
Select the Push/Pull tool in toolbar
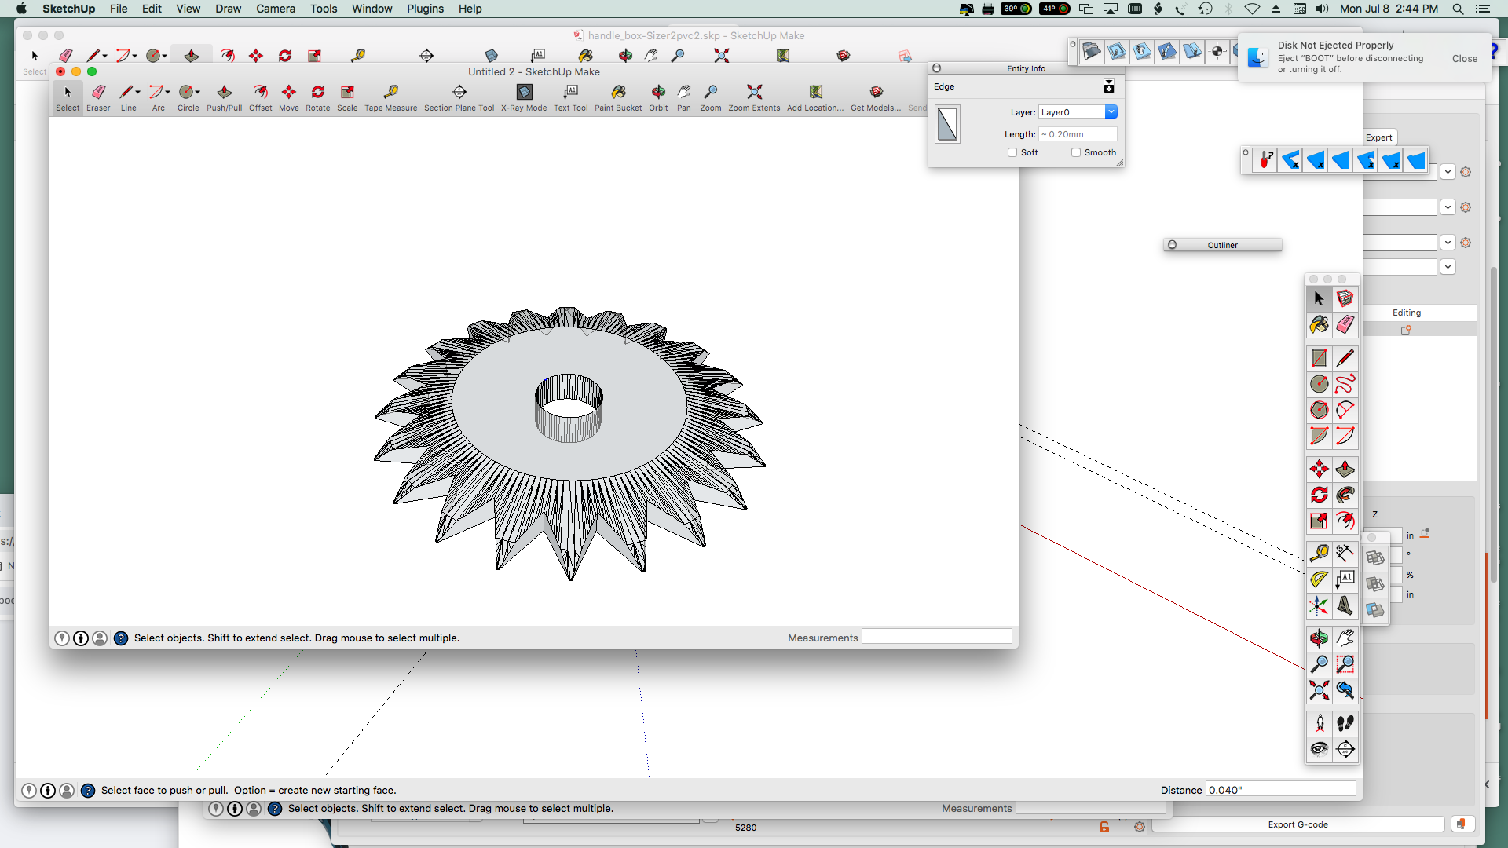coord(224,93)
